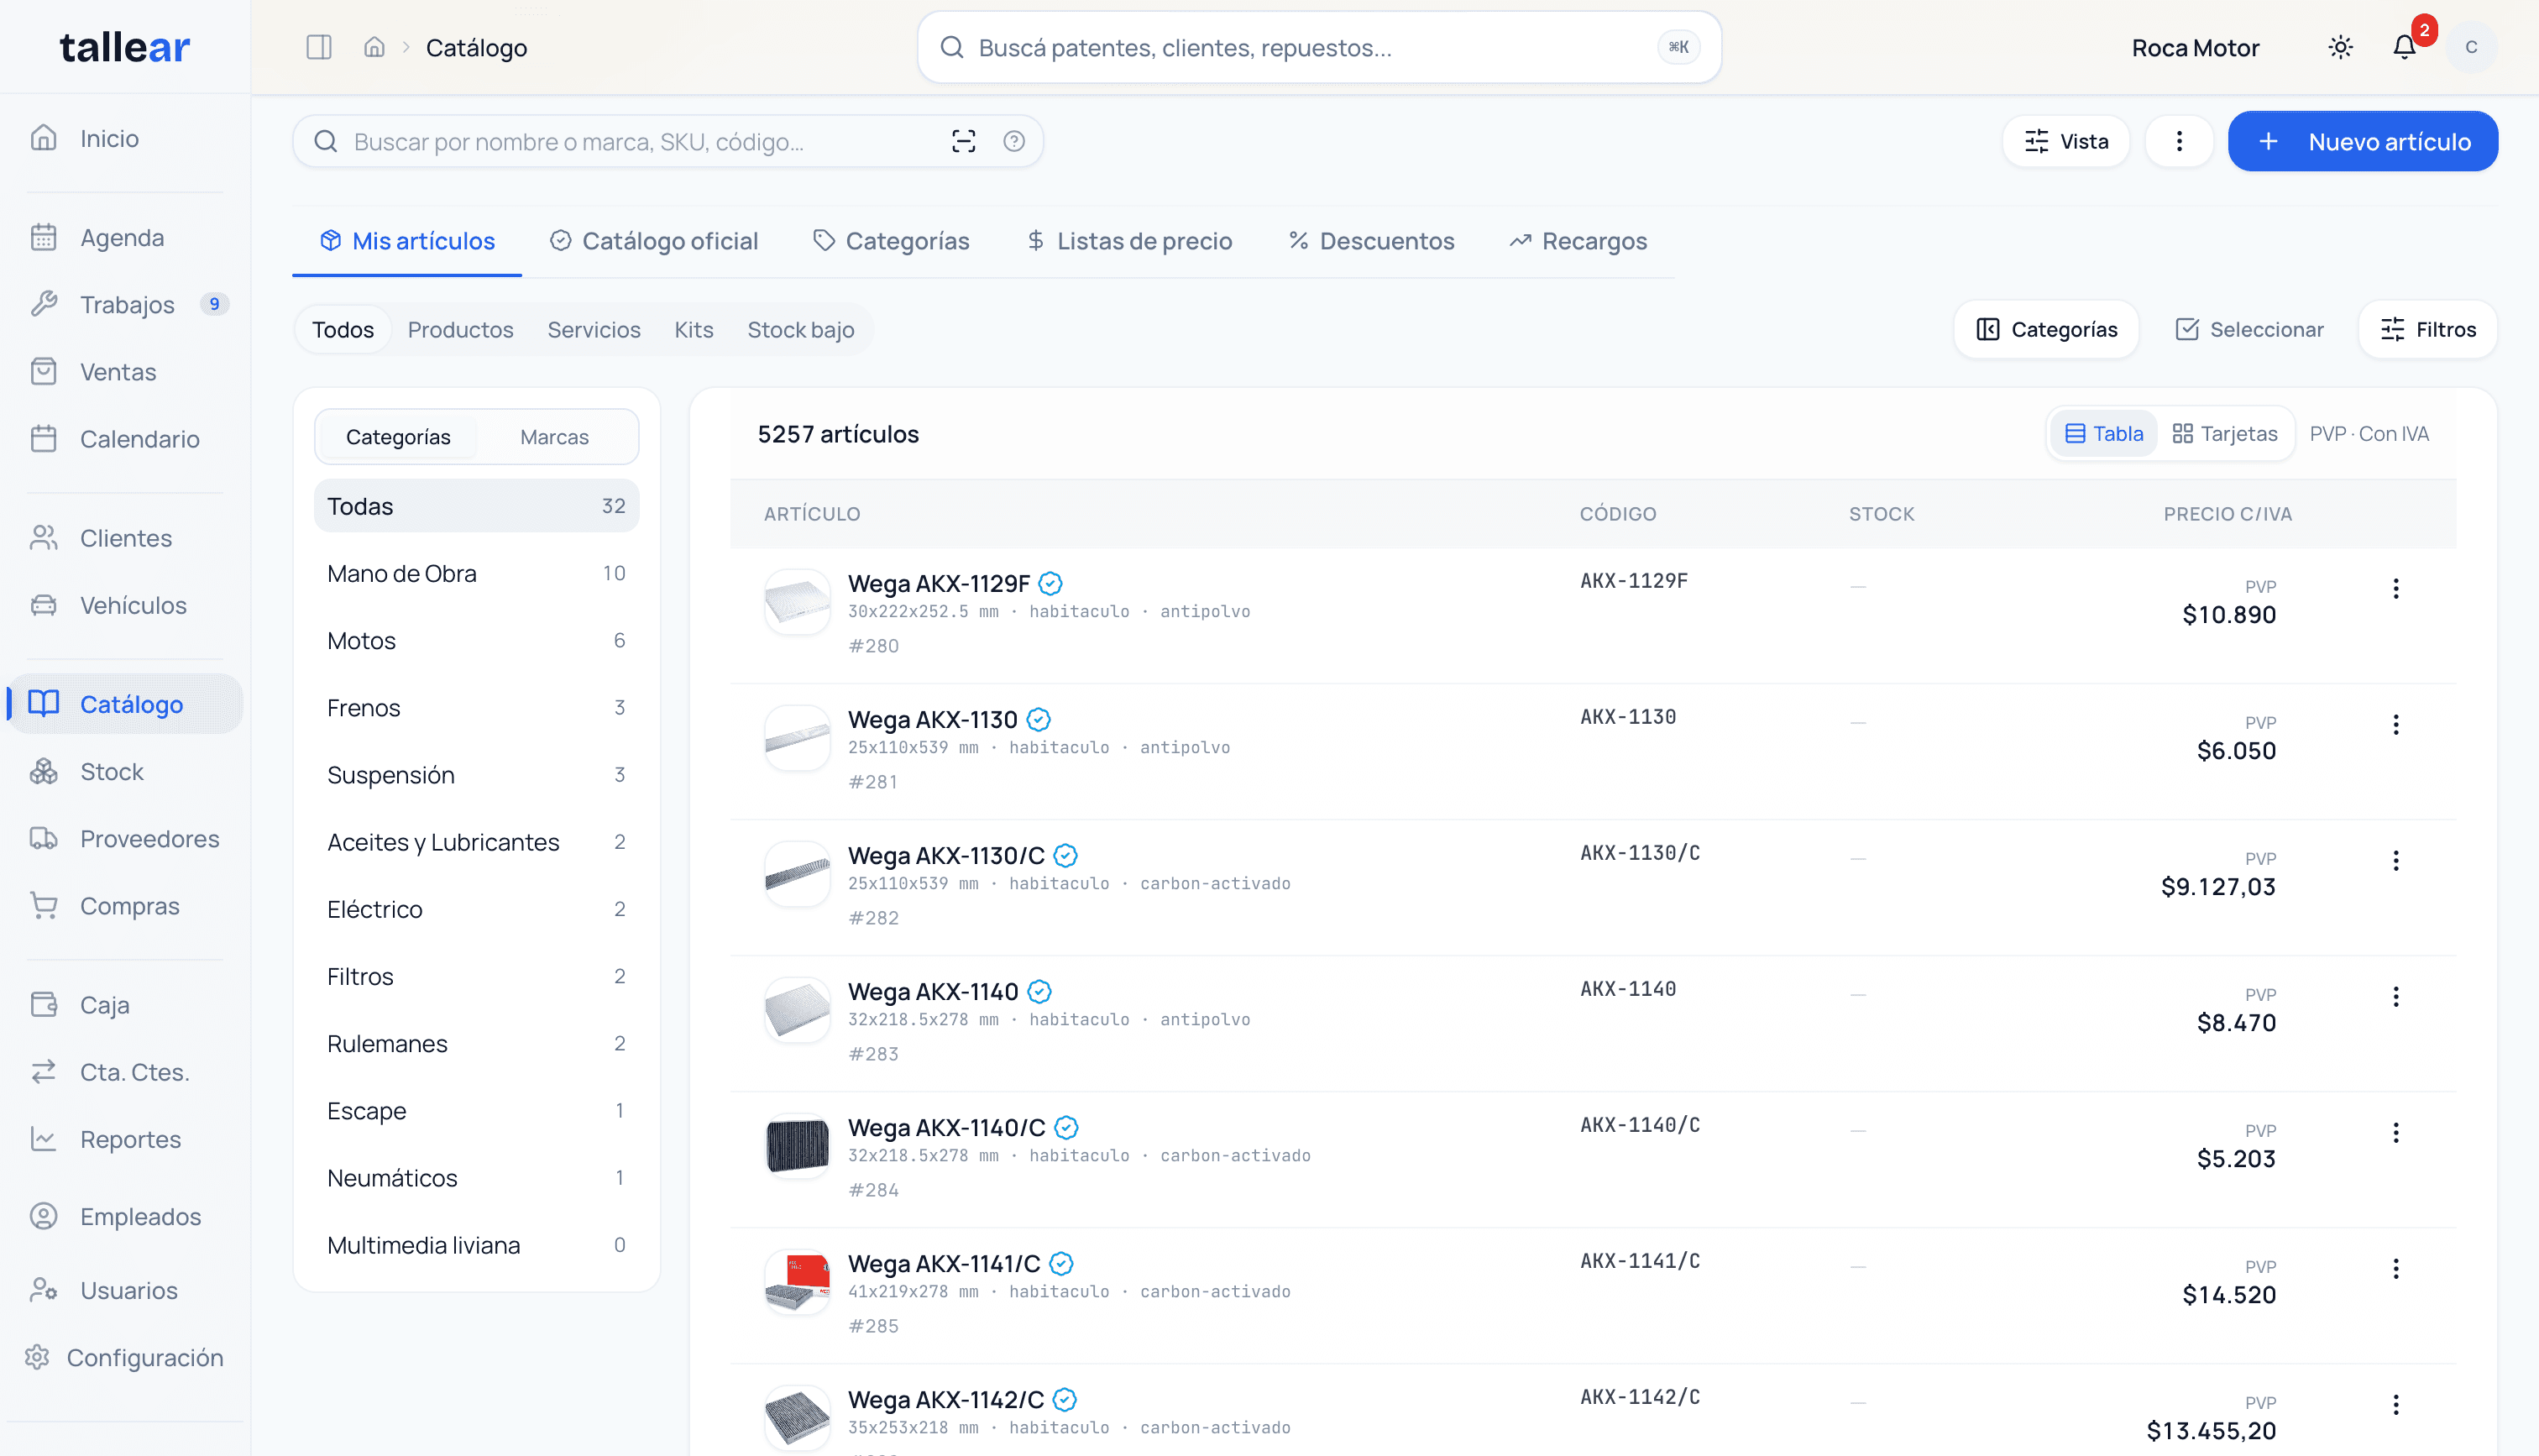This screenshot has height=1456, width=2539.
Task: Open Vehículos from the sidebar
Action: pos(125,605)
